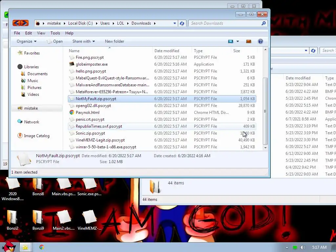Open the File menu
The image size is (336, 252).
pyautogui.click(x=17, y=33)
